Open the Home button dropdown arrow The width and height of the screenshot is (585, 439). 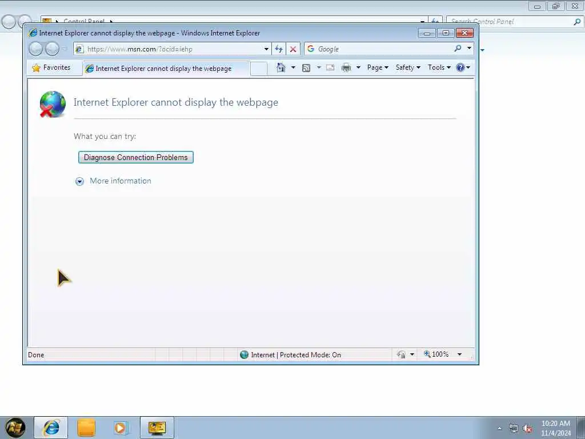tap(293, 67)
